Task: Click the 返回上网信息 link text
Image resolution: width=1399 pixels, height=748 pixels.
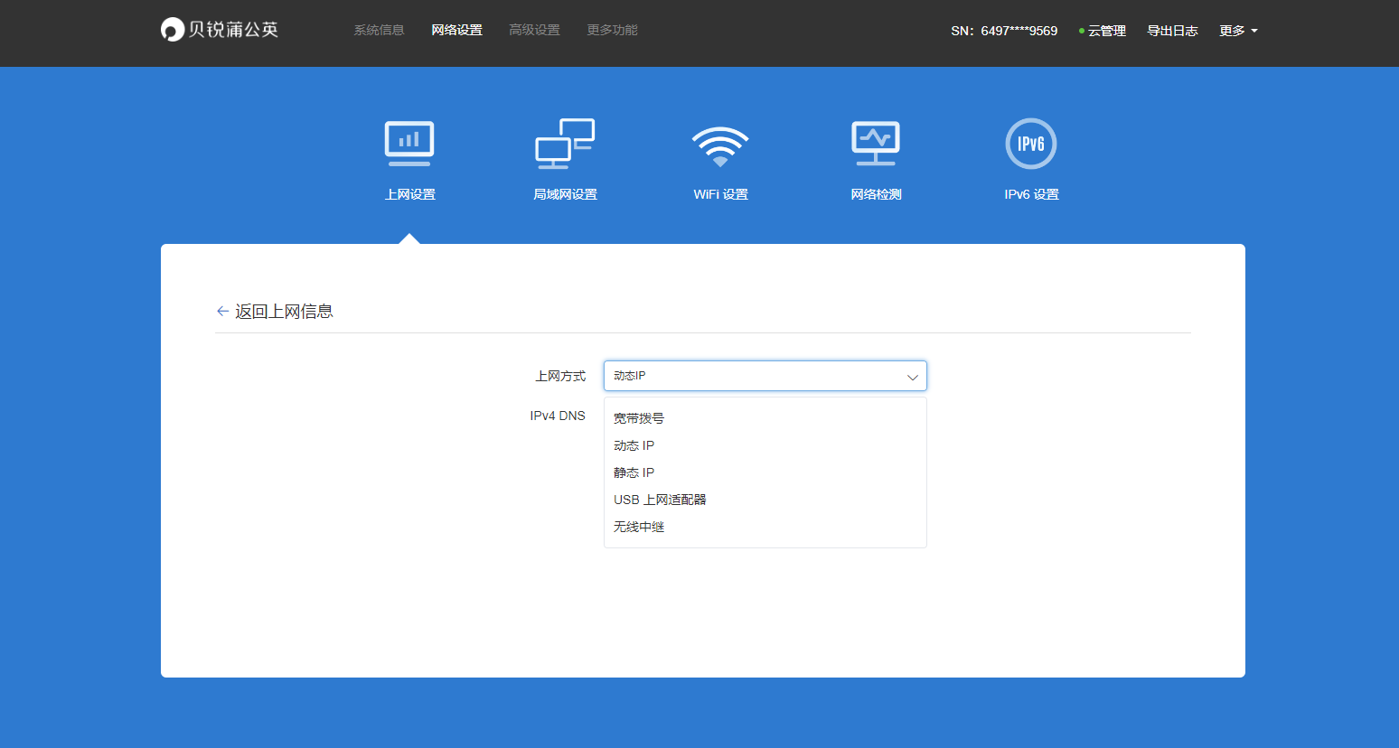Action: coord(284,312)
